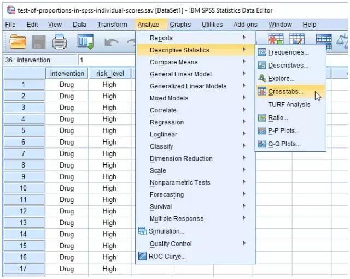350x279 pixels.
Task: Click the Save file toolbar icon
Action: pos(39,42)
